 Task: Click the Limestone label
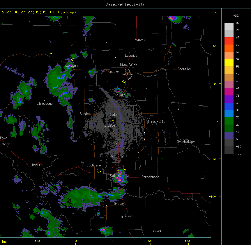point(45,104)
